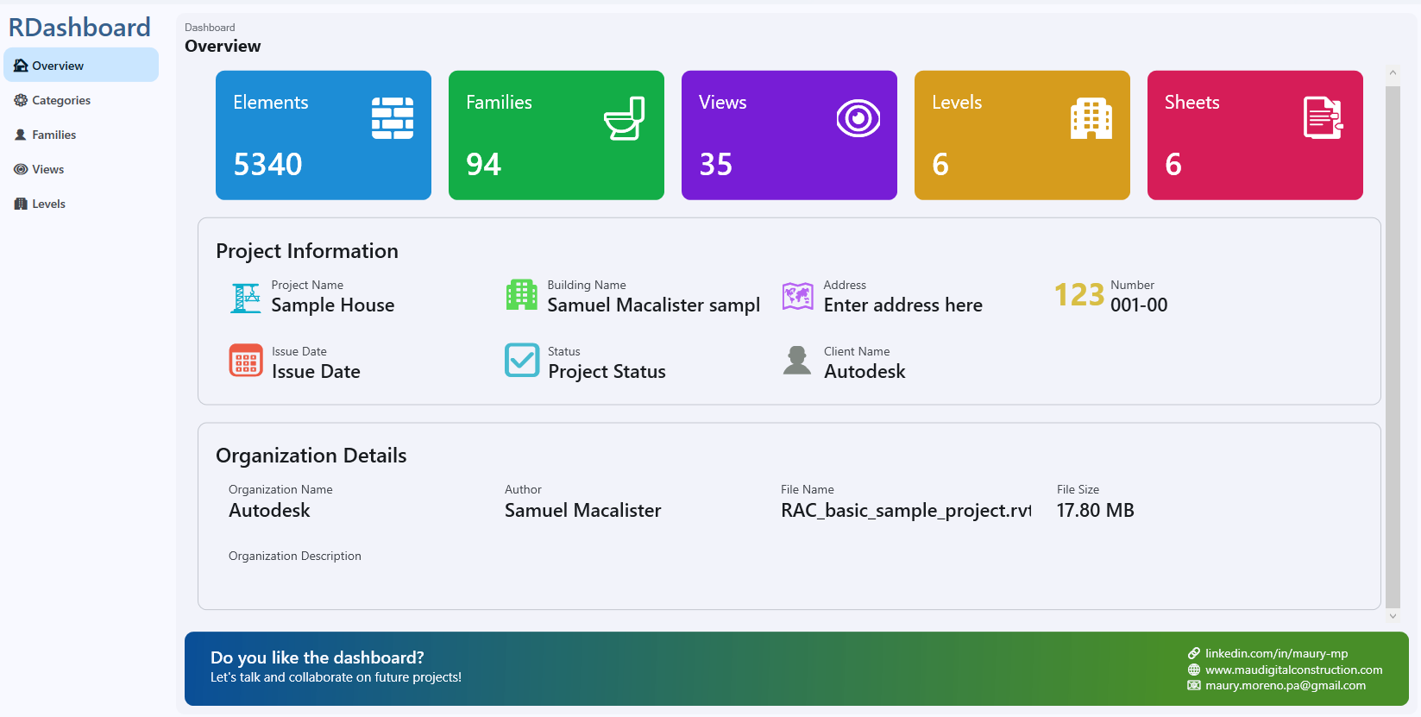Open the Categories sidebar item

click(81, 100)
